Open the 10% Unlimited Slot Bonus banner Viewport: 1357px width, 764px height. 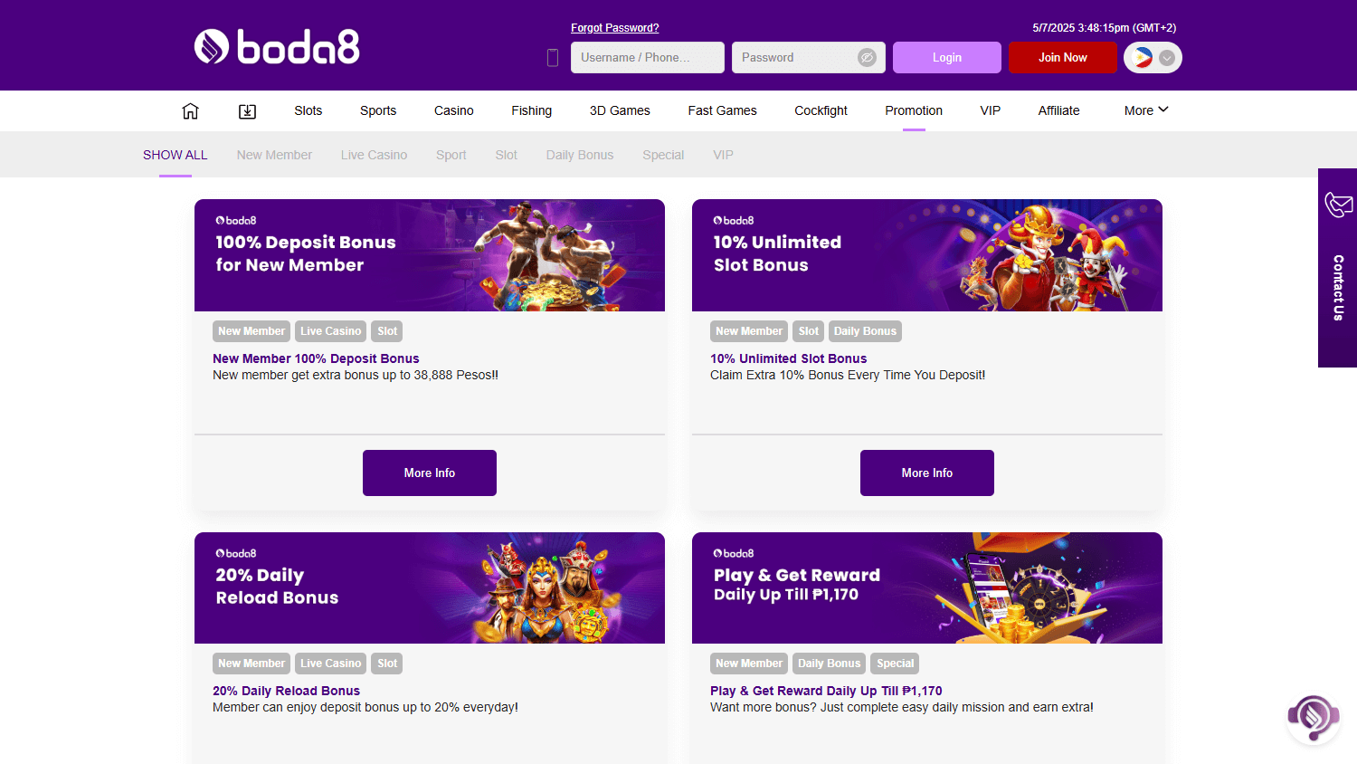click(x=927, y=255)
